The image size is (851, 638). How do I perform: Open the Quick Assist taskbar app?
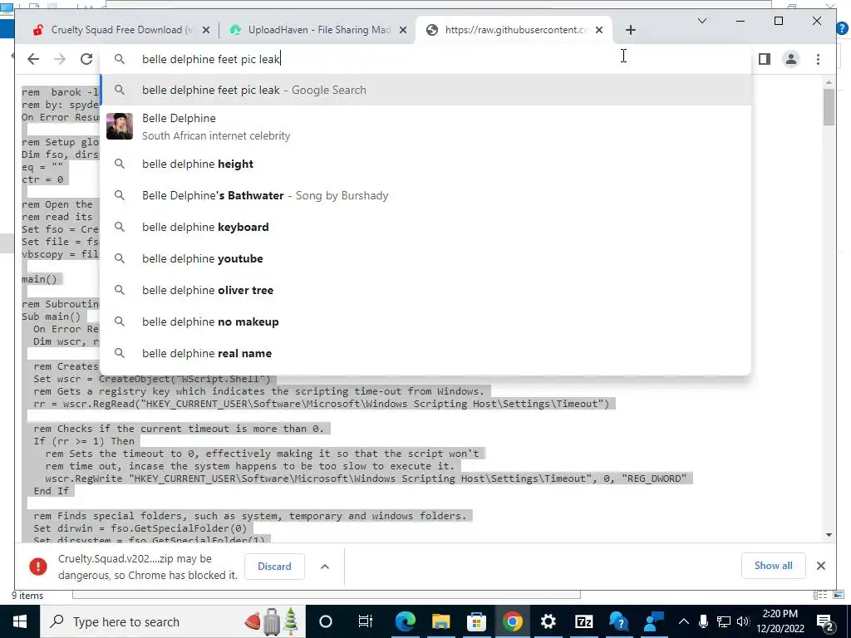tap(653, 621)
